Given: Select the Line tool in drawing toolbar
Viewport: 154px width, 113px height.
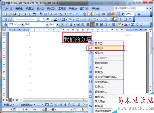Looking at the screenshot, I should coord(38,105).
